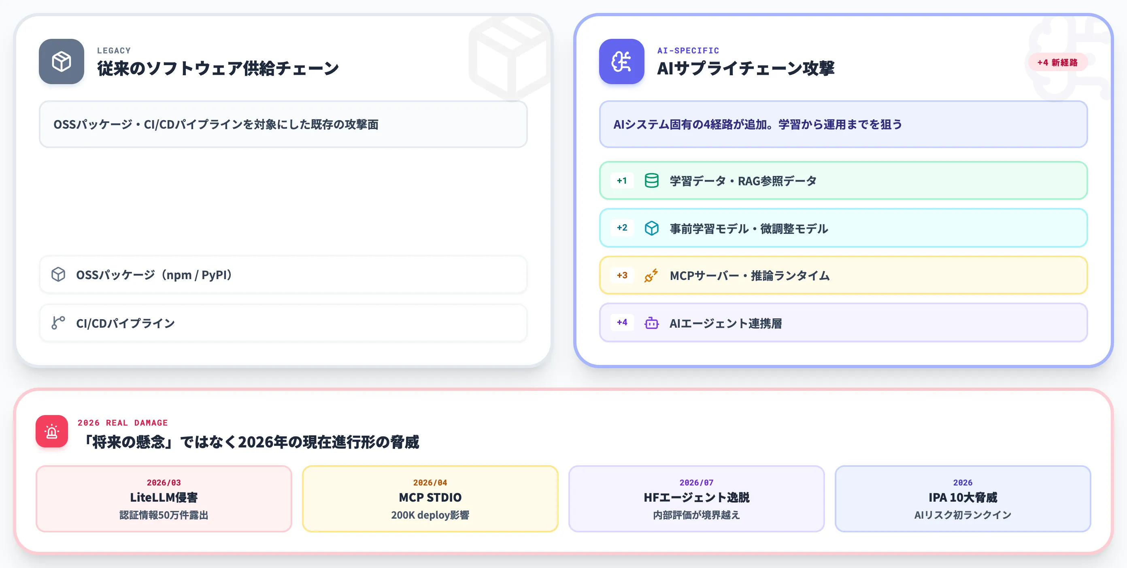Screen dimensions: 1127x568
Task: Click the +1 badge in 学習データ row
Action: click(622, 180)
